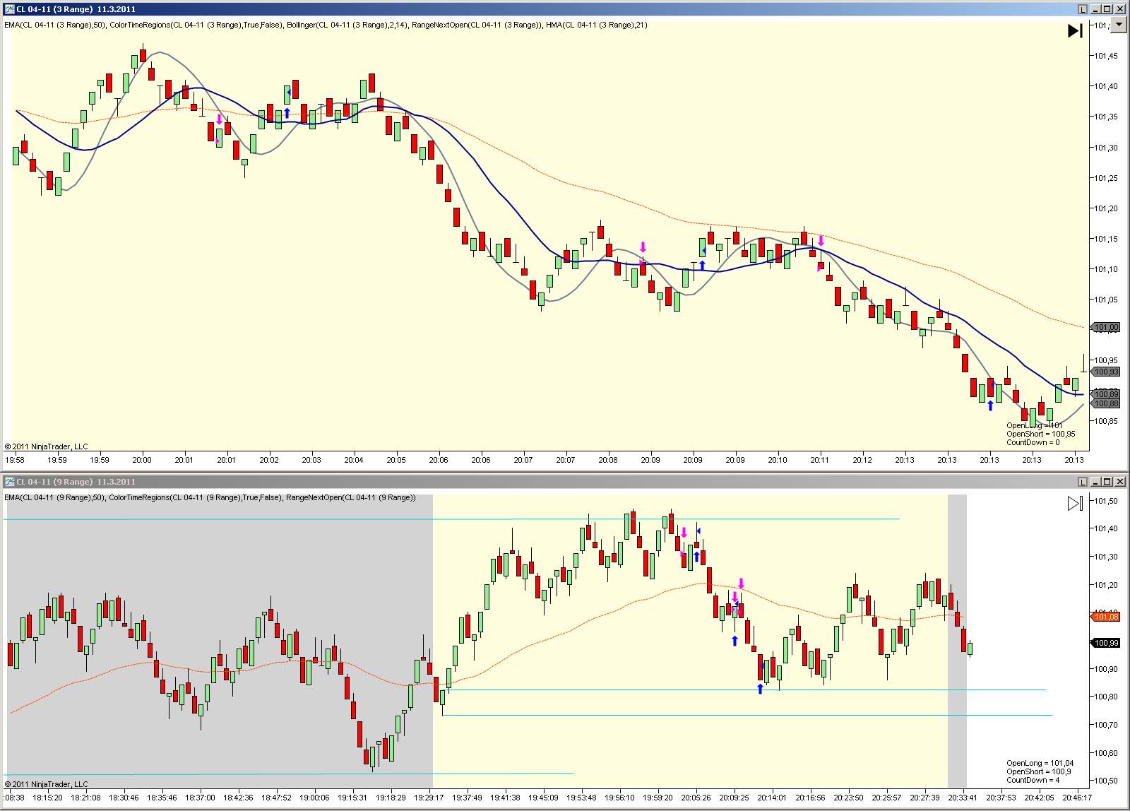
Task: Select the blue up arrow at the 9 Range chart low
Action: 760,689
